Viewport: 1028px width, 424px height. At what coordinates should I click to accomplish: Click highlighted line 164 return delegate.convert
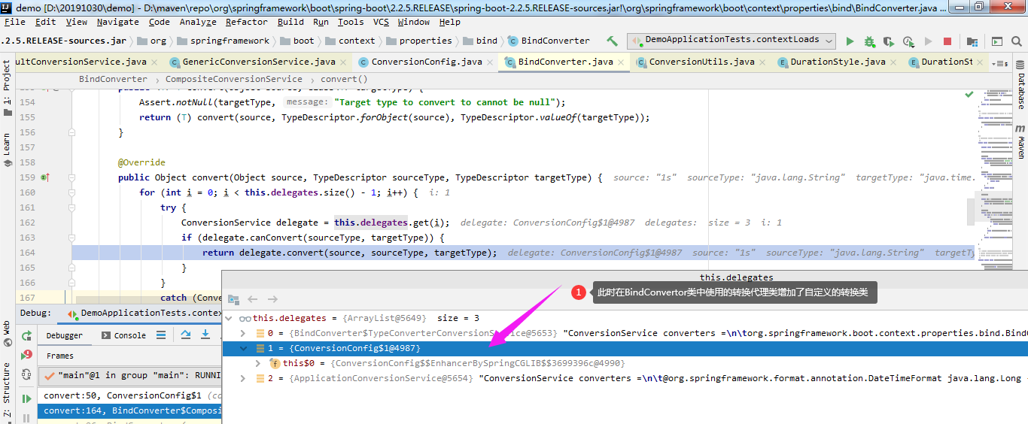(x=524, y=253)
